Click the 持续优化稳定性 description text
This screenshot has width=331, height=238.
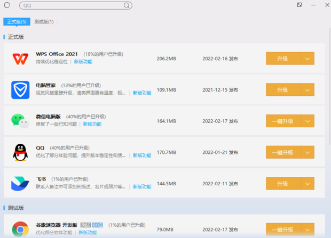(x=52, y=62)
